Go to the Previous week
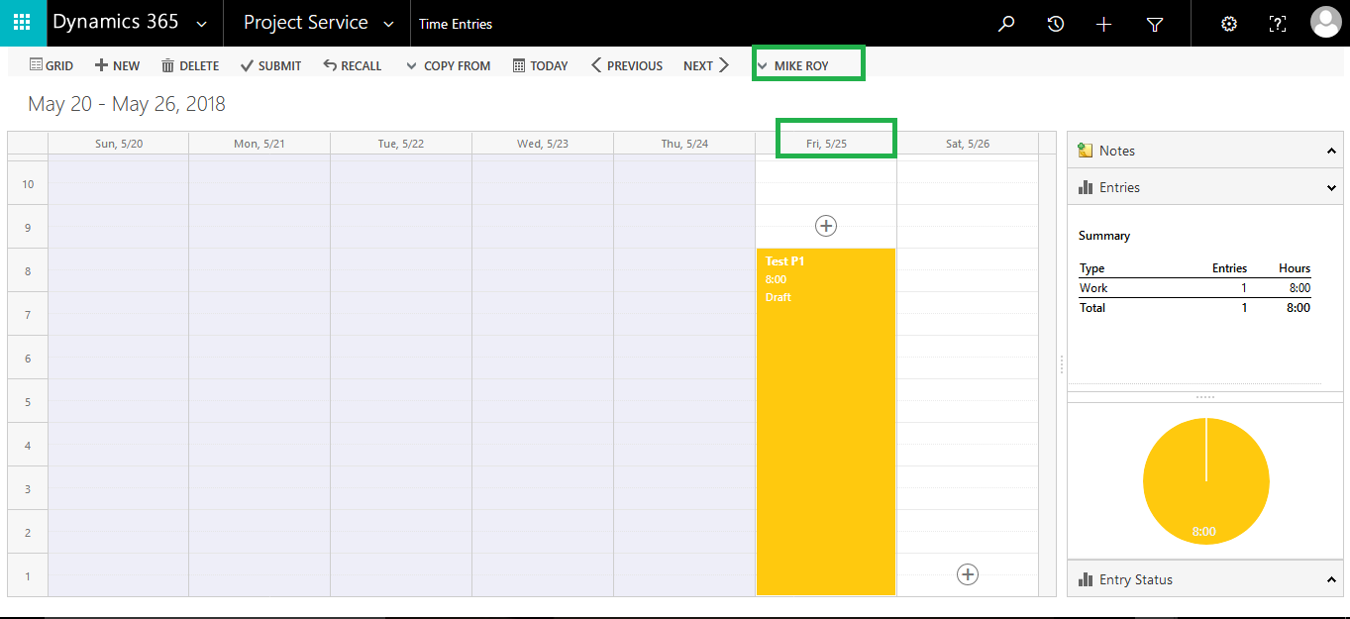The image size is (1350, 619). click(x=626, y=65)
